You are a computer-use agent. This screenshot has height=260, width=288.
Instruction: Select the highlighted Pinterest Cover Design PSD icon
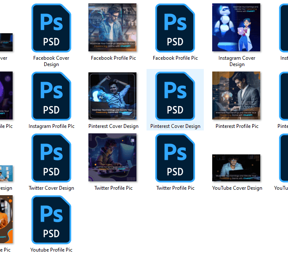click(175, 96)
